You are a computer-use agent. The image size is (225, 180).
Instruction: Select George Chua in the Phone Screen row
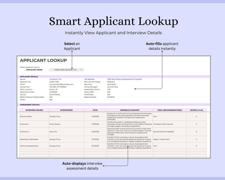coord(66,117)
